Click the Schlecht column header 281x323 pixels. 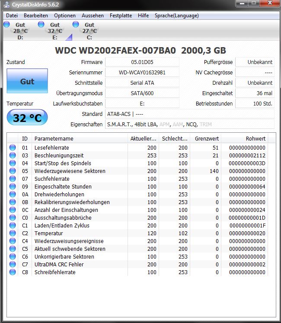click(x=175, y=138)
